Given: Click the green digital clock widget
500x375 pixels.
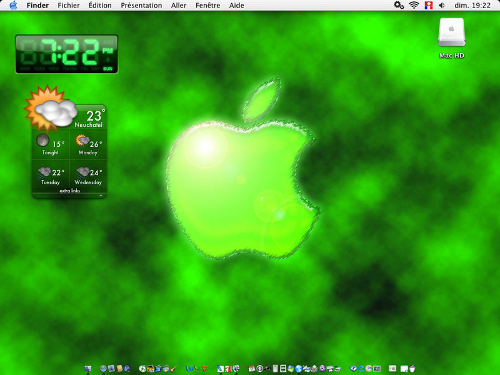Looking at the screenshot, I should [x=67, y=54].
